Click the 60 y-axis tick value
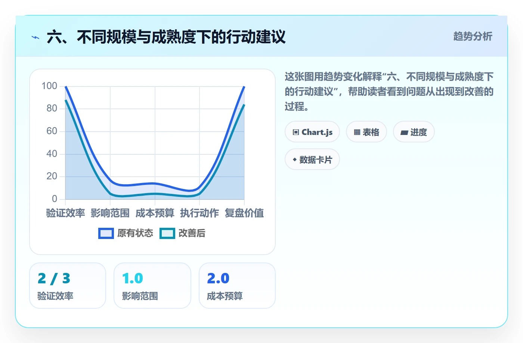The height and width of the screenshot is (343, 523). [x=52, y=131]
